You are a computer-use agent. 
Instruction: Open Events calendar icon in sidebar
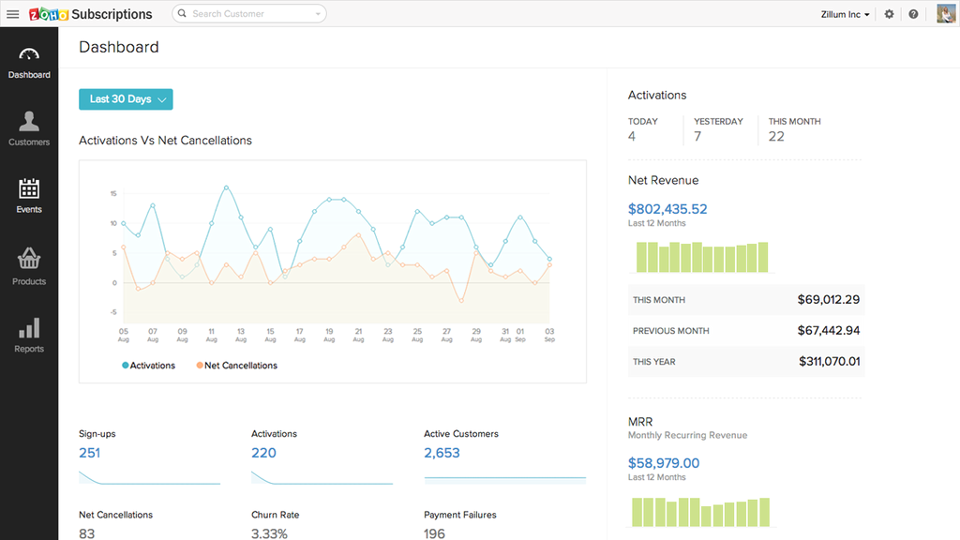(29, 196)
